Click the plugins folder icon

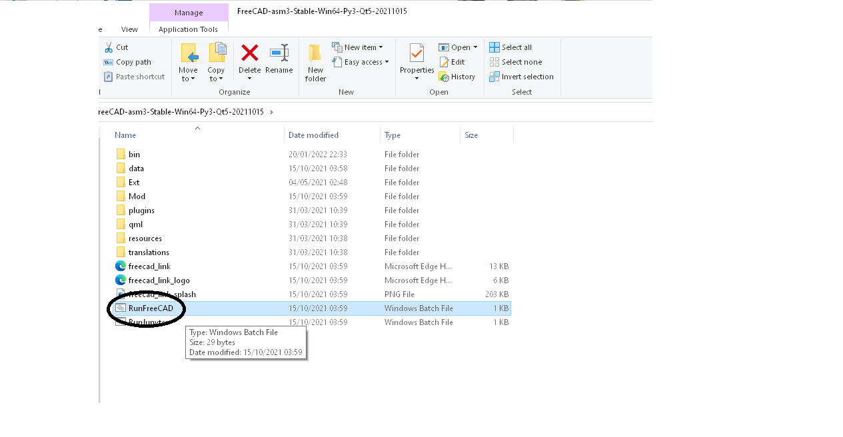tap(121, 210)
